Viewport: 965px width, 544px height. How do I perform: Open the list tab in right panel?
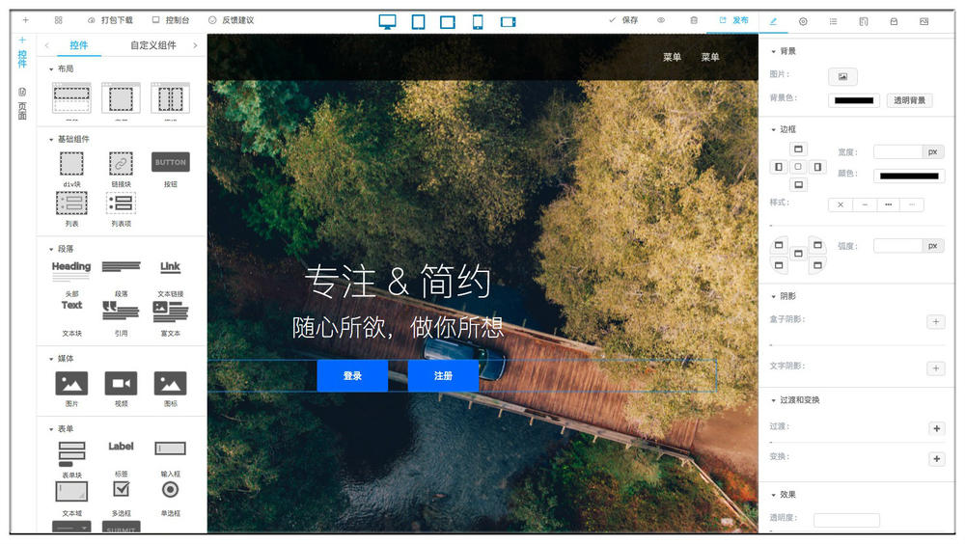[x=834, y=21]
